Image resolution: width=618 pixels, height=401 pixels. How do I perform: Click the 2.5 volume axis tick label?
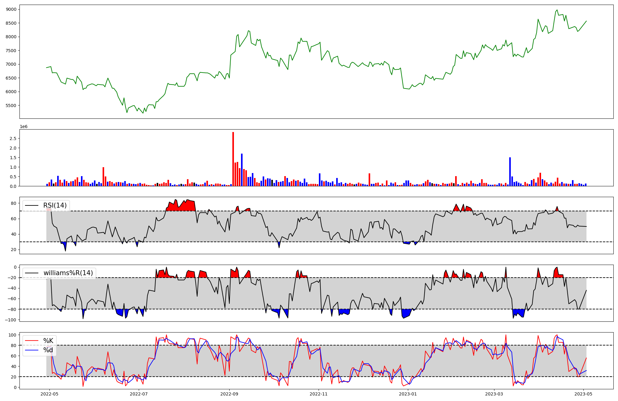[x=13, y=138]
